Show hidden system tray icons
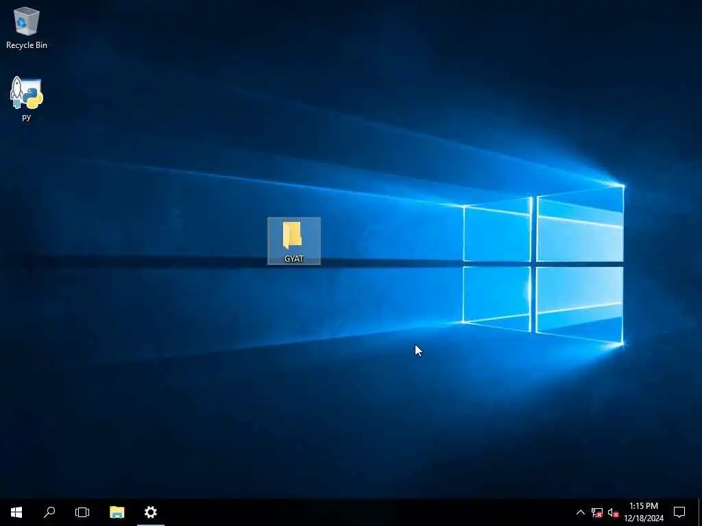Image resolution: width=702 pixels, height=526 pixels. coord(580,512)
